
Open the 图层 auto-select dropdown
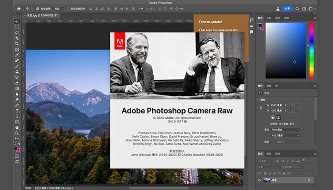tap(58, 9)
